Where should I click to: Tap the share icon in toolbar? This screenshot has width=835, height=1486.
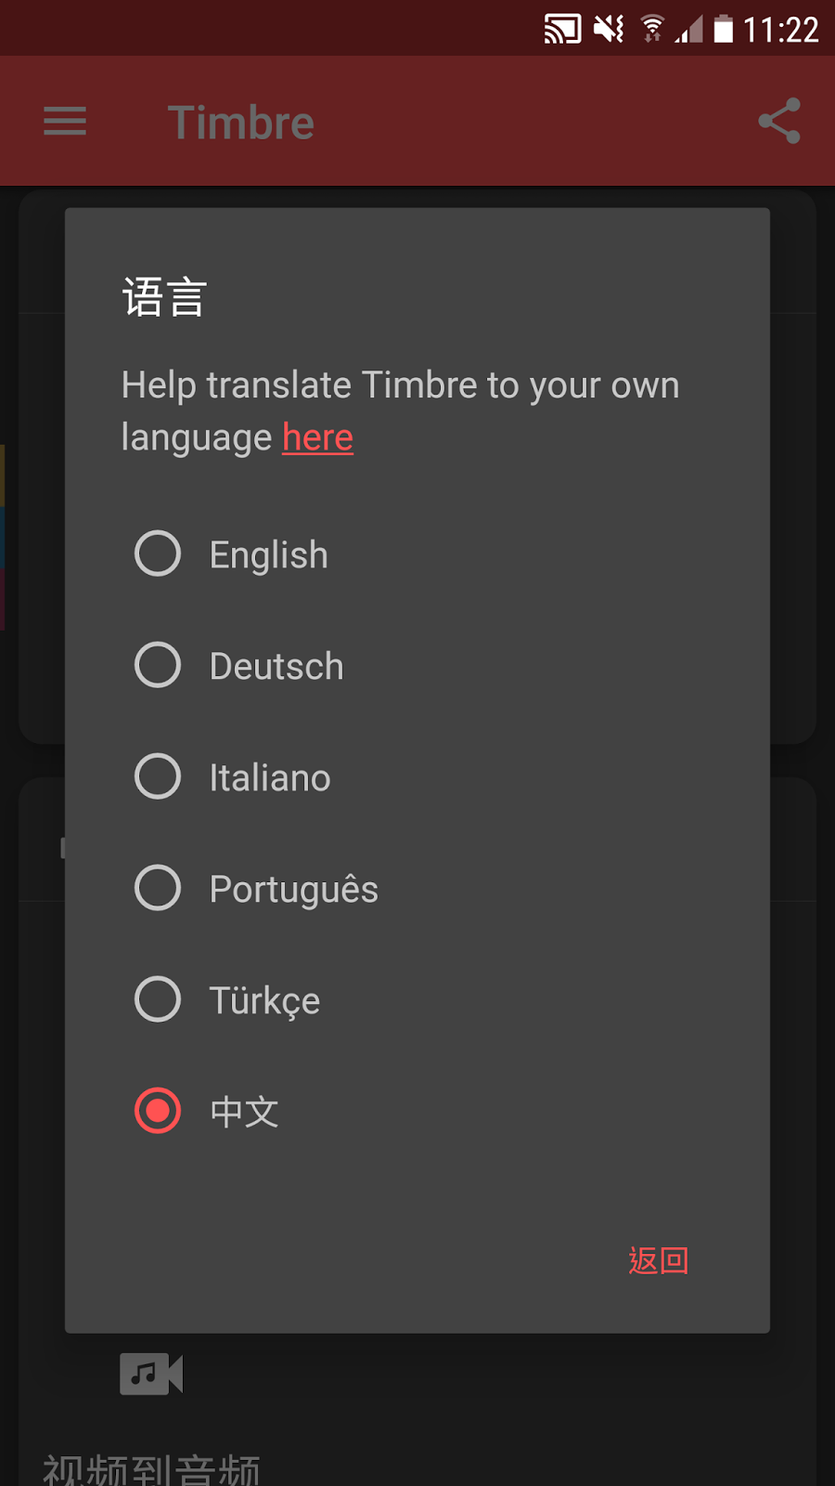tap(778, 122)
